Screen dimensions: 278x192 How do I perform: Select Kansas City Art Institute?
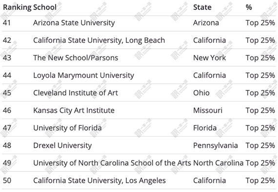74,110
